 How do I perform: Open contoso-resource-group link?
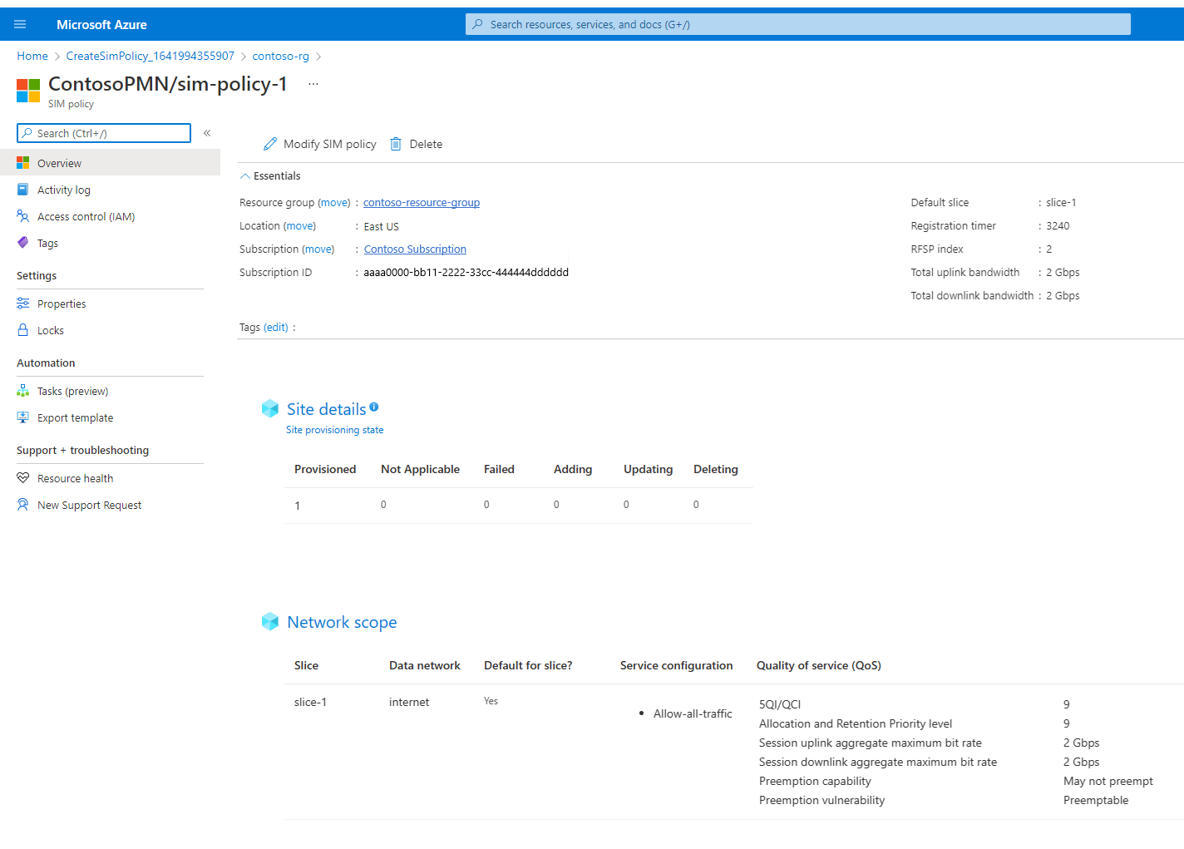[x=422, y=202]
